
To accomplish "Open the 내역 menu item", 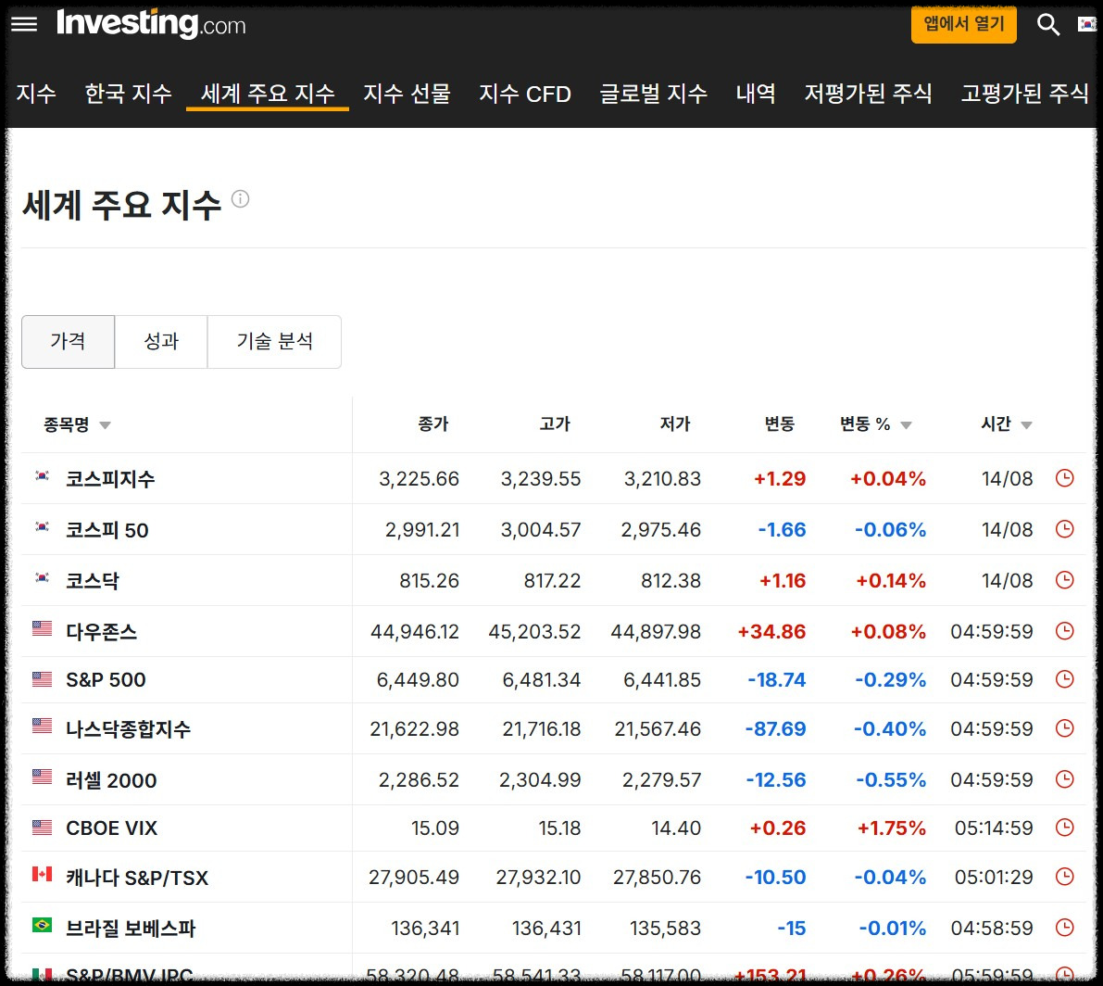I will pos(757,93).
